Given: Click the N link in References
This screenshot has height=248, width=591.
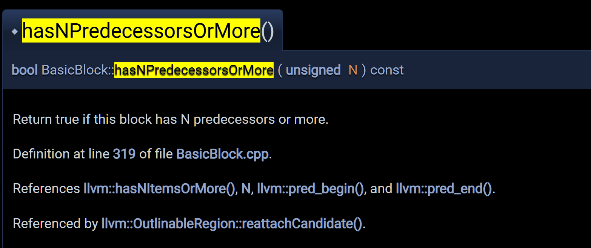Looking at the screenshot, I should [x=246, y=189].
